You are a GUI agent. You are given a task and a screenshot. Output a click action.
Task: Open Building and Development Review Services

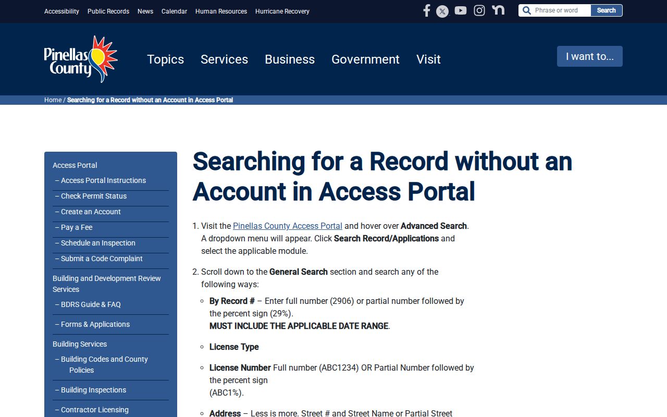pos(107,284)
